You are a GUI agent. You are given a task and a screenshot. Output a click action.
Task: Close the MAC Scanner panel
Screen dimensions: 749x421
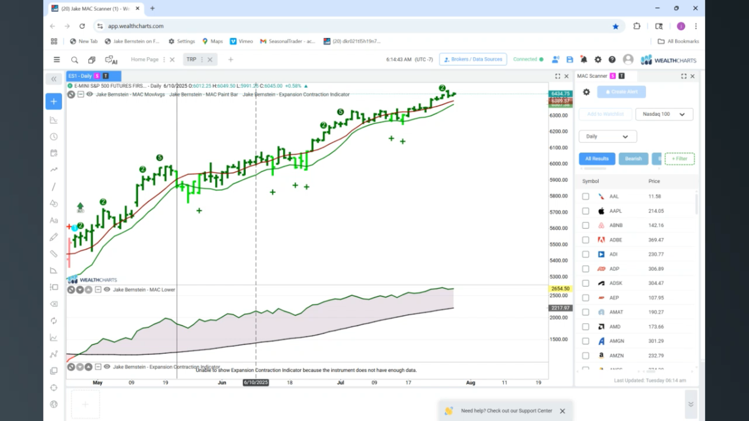coord(692,76)
